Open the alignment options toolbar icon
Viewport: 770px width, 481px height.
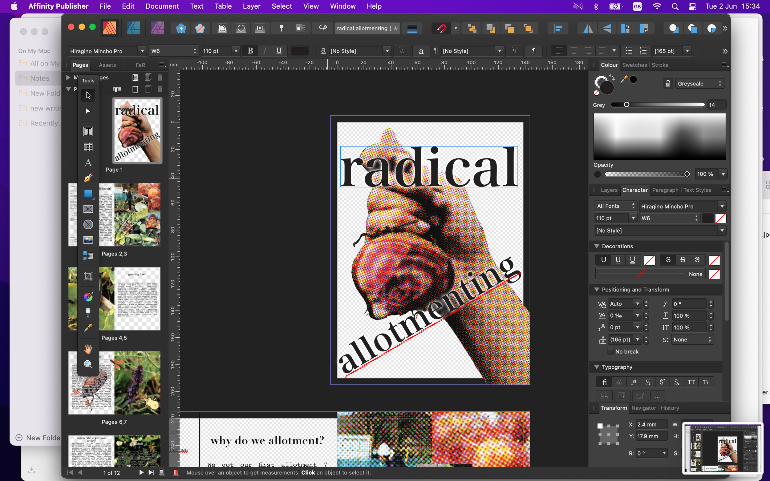(x=558, y=29)
